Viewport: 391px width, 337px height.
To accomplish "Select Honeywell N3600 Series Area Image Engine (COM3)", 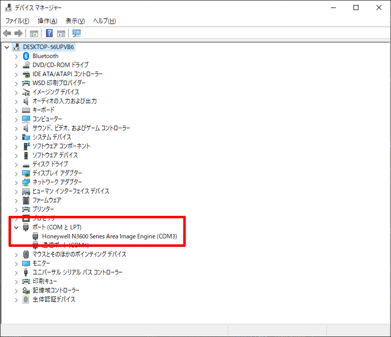I will coord(110,236).
